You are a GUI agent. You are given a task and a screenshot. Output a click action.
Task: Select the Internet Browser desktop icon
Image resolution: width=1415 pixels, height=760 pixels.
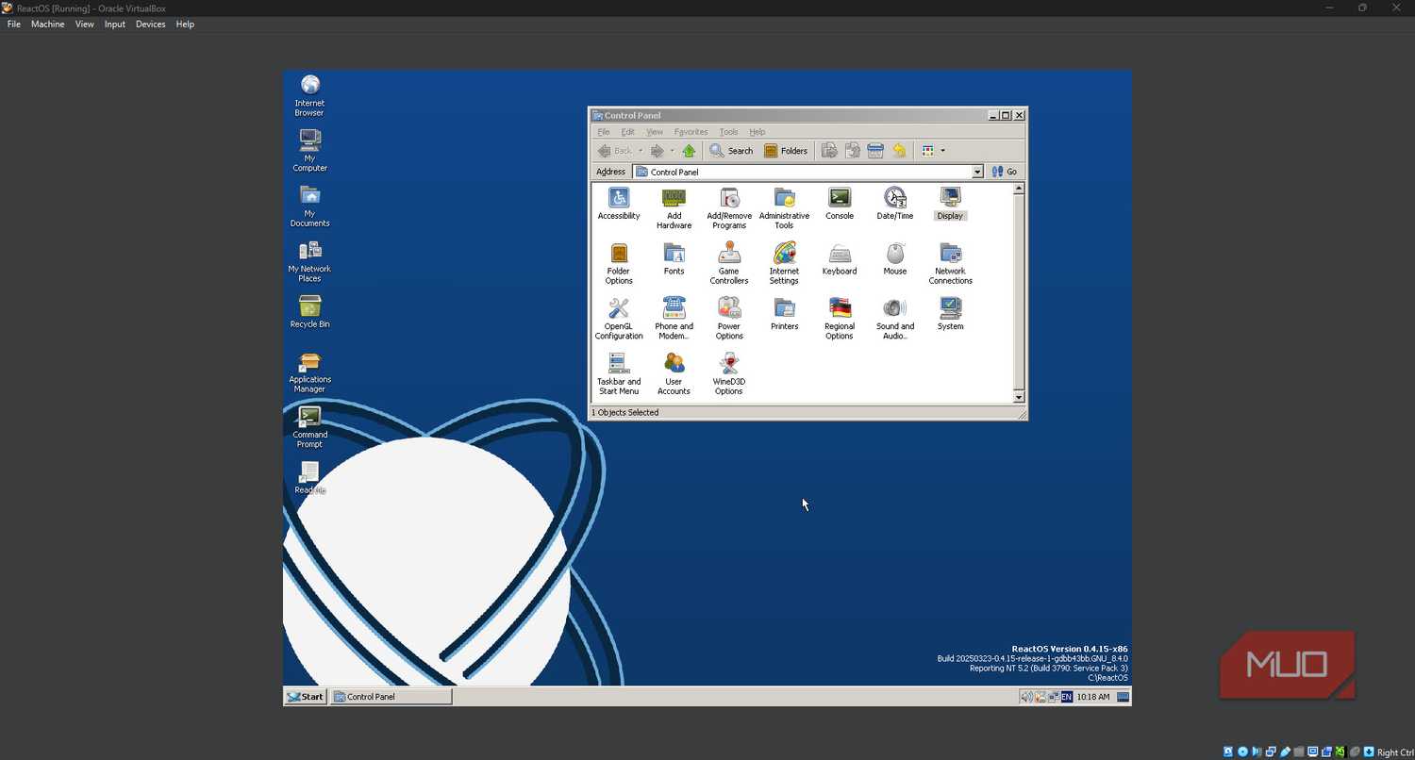[309, 95]
